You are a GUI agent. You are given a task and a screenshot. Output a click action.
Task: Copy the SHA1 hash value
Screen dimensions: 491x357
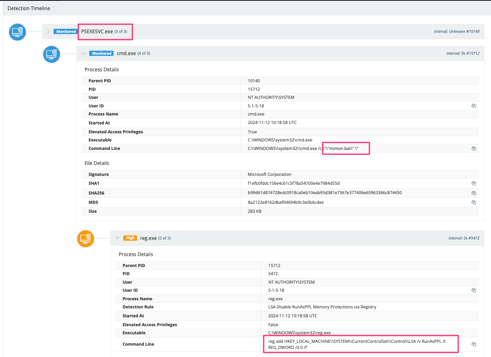click(474, 183)
